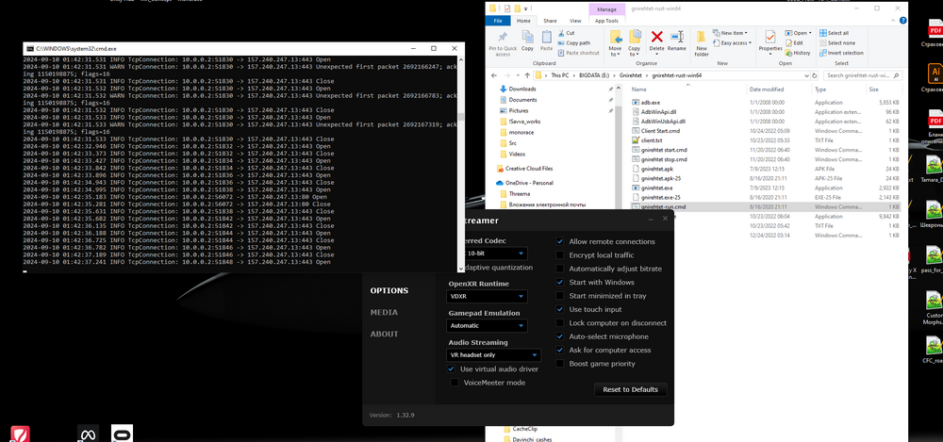Click the Oculus icon on the taskbar

pyautogui.click(x=122, y=434)
